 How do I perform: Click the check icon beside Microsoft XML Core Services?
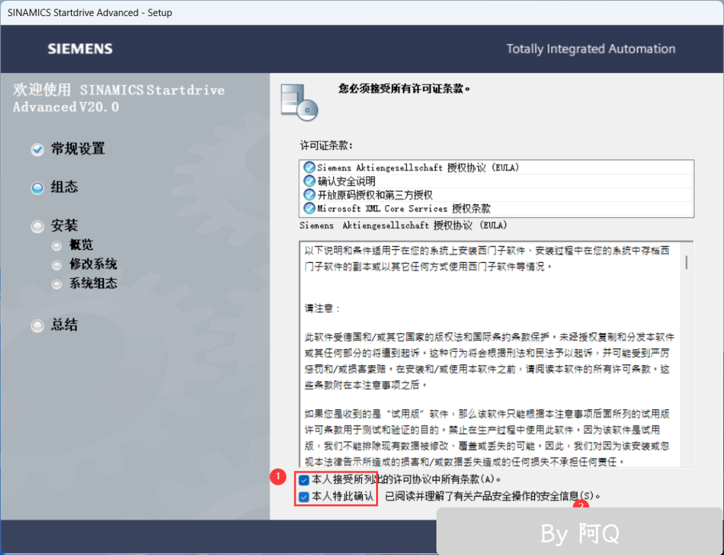tap(309, 208)
